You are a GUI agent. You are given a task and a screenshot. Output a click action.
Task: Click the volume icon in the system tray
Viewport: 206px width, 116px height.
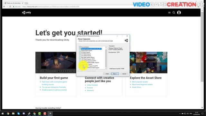(188, 114)
